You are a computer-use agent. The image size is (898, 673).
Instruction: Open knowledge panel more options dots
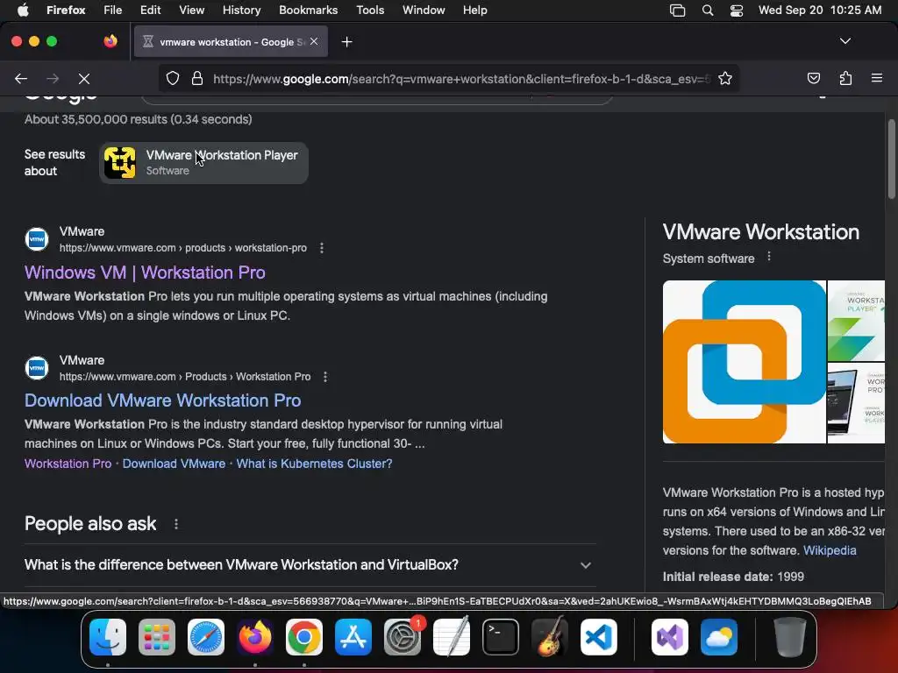768,257
